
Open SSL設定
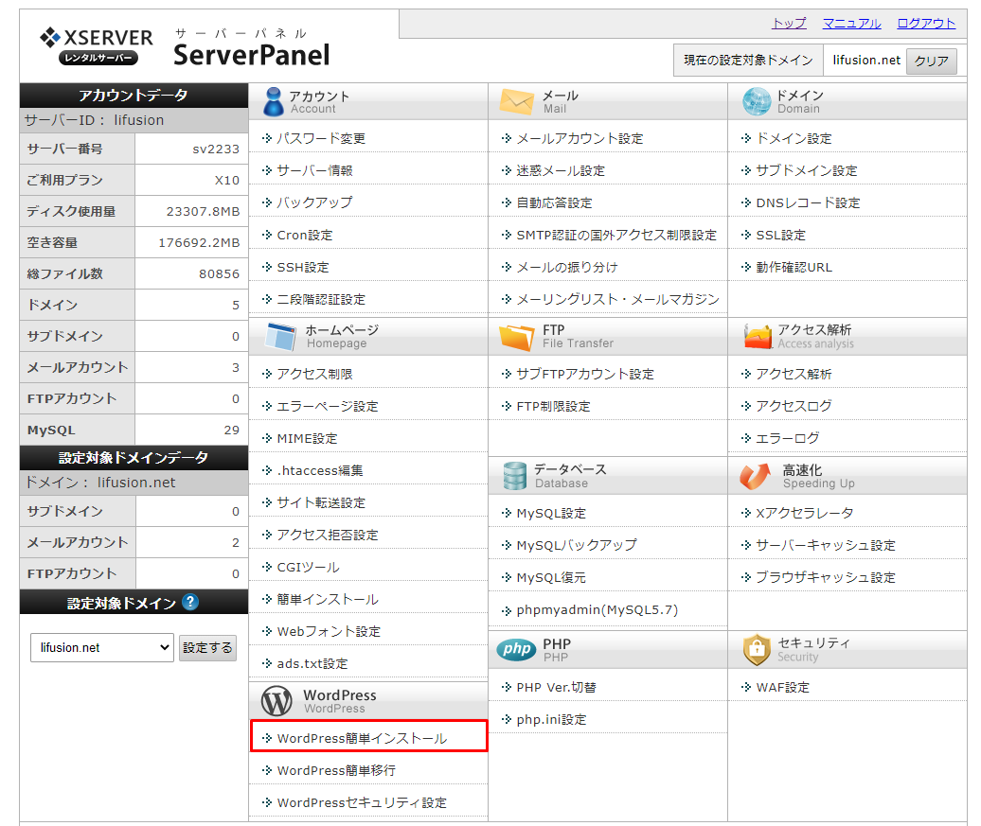point(781,235)
